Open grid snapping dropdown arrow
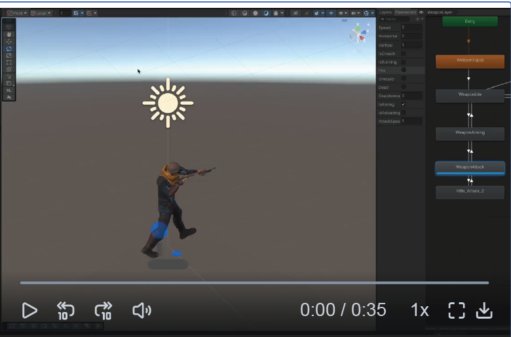This screenshot has height=337, width=511. [82, 13]
